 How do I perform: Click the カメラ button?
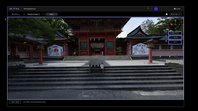175,37
